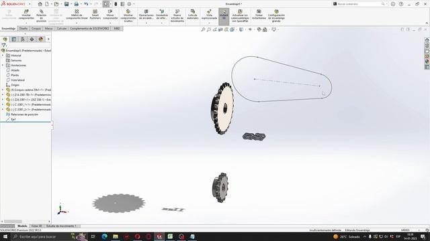
Task: Expand more manager tabs with the arrow
Action: coord(48,39)
